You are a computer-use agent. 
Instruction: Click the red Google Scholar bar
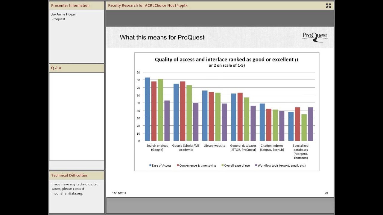(183, 111)
